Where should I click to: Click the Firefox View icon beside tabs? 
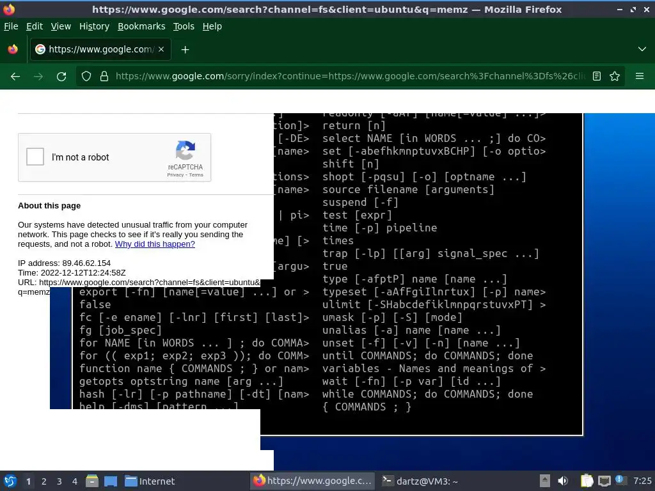pos(13,49)
